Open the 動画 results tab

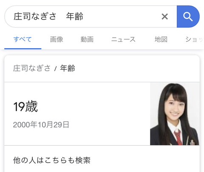[x=87, y=39]
